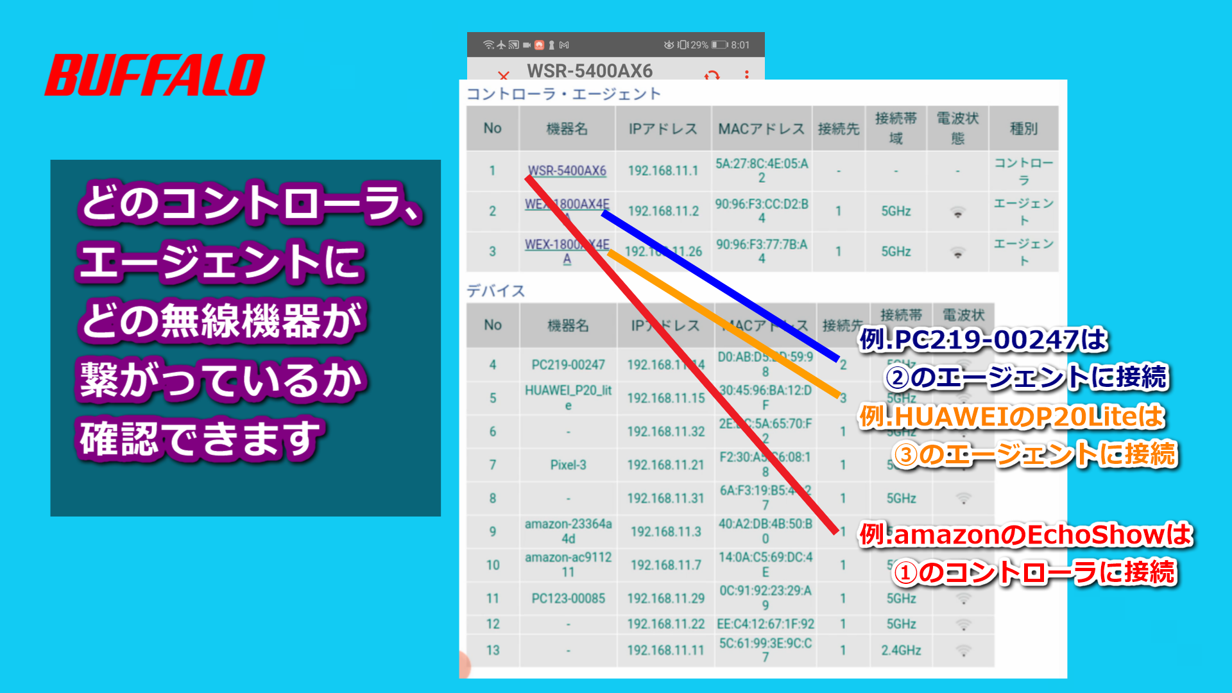Click the 5GHz cell in the 192.168.11.22 row
Viewport: 1232px width, 693px height.
point(901,624)
